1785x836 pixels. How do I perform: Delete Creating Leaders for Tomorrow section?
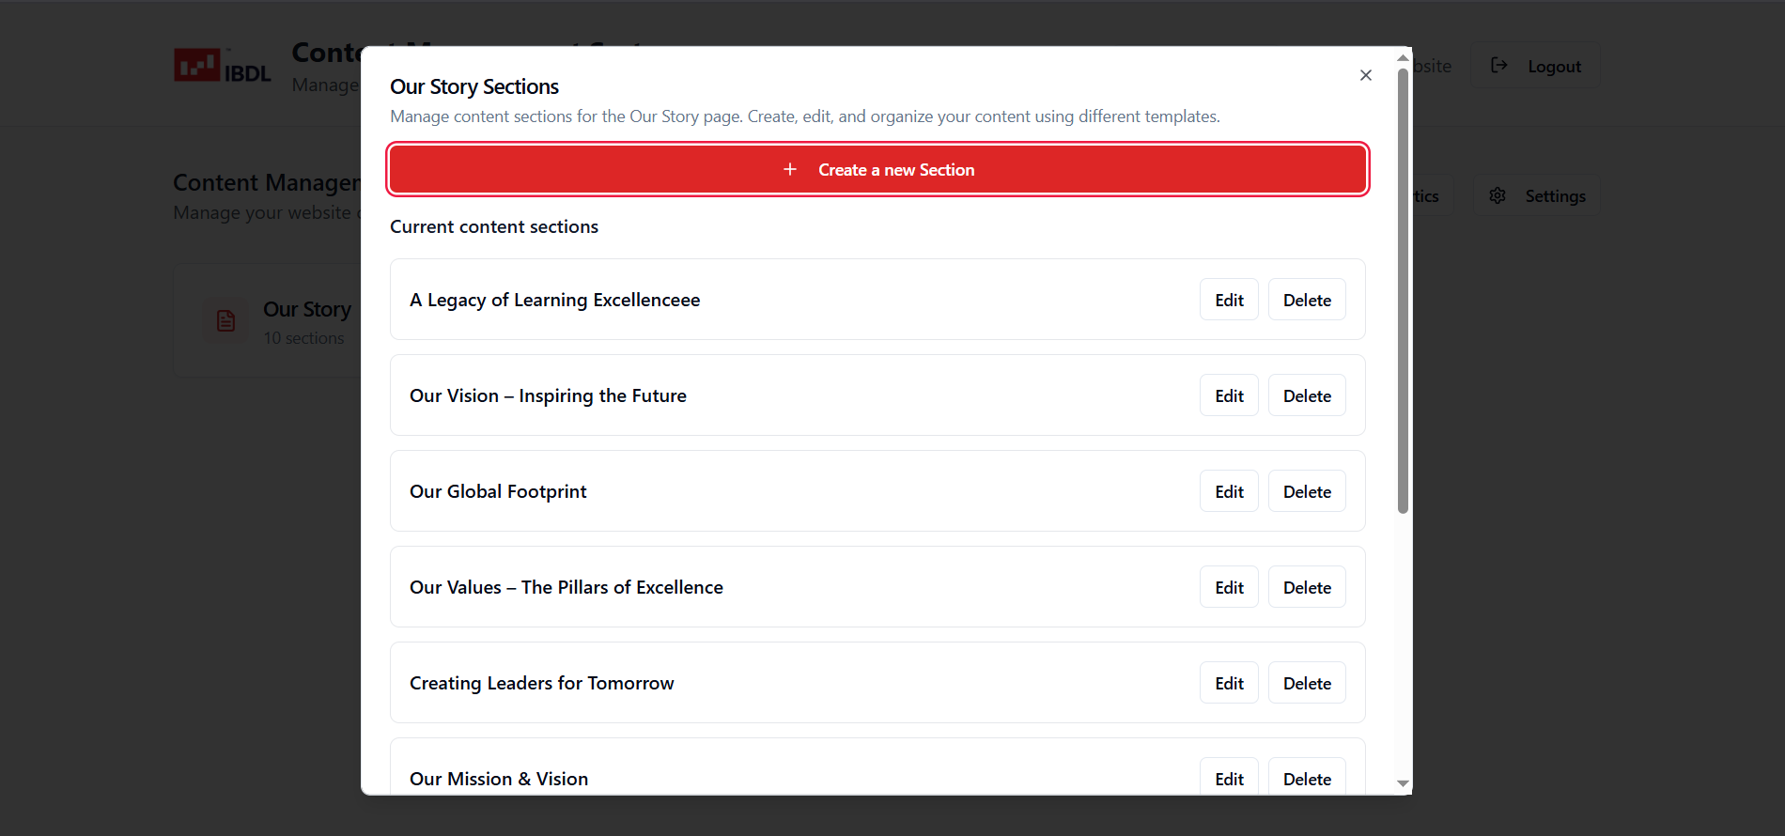(1307, 683)
